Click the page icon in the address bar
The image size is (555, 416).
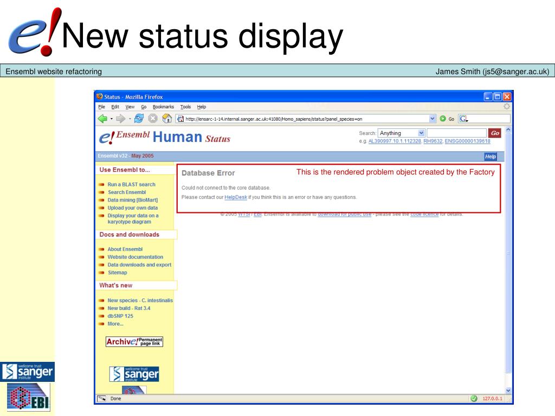pos(180,119)
